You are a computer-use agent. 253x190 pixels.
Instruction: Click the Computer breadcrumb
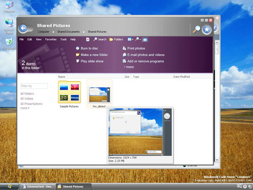(x=43, y=32)
